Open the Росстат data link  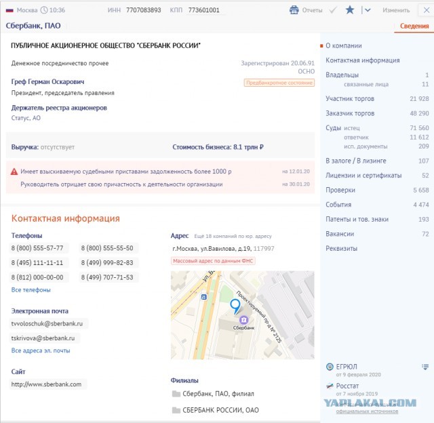click(347, 386)
